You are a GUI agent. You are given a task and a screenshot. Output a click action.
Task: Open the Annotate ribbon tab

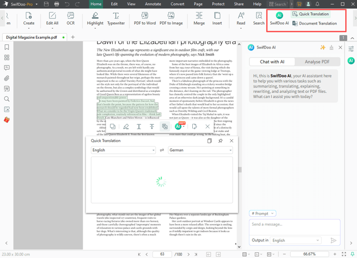153,4
